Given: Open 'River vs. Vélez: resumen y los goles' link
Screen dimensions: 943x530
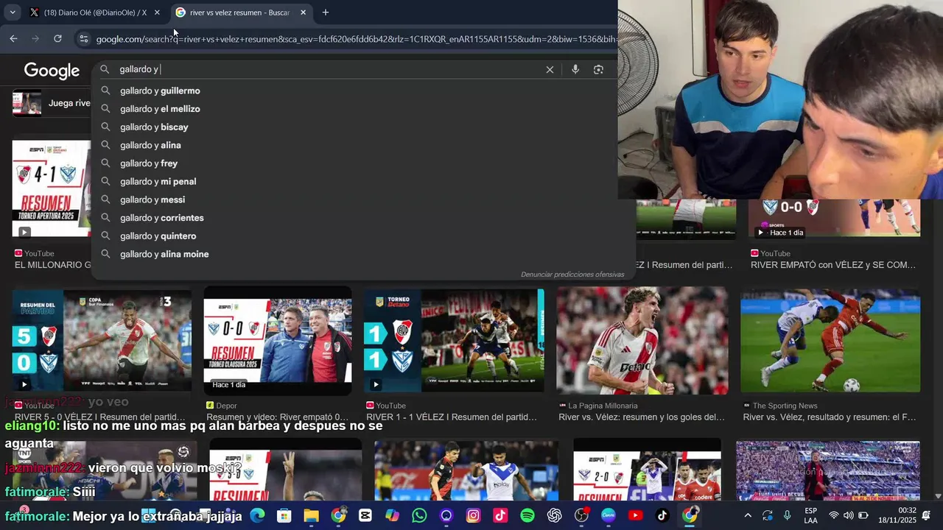Looking at the screenshot, I should coord(642,417).
